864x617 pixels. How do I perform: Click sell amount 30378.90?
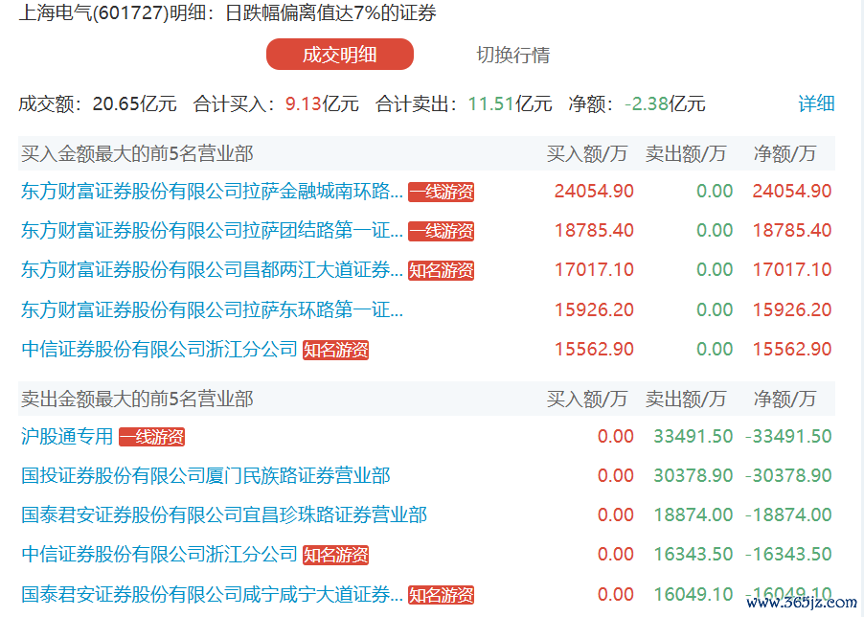[x=693, y=475]
